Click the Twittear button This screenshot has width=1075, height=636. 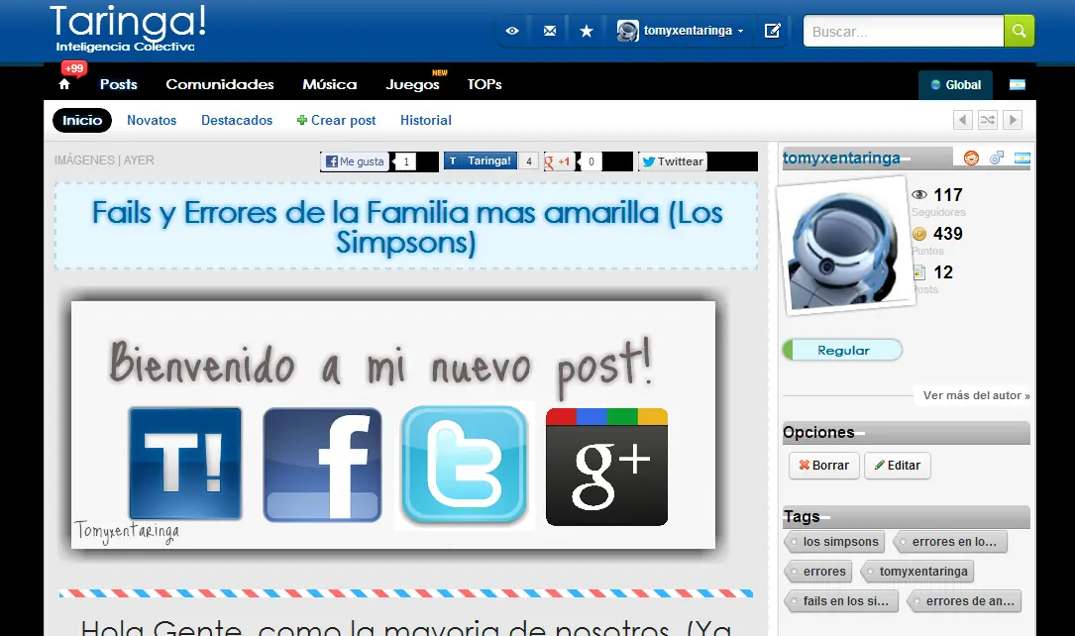click(673, 161)
